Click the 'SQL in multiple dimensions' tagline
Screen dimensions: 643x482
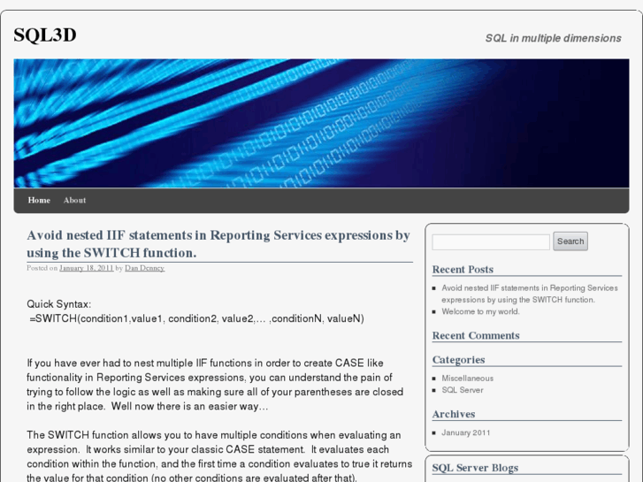553,38
